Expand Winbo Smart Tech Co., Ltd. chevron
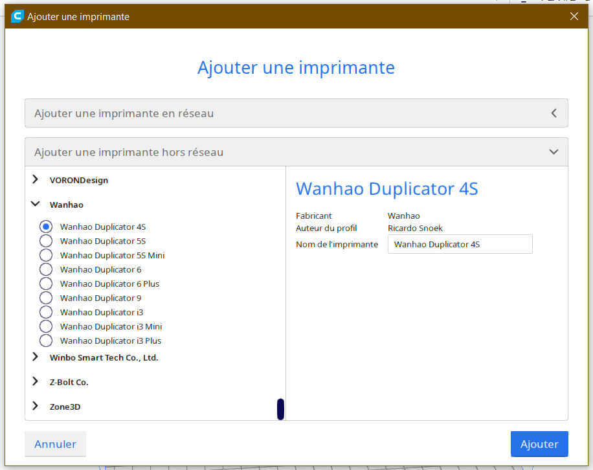593x470 pixels. click(x=35, y=357)
